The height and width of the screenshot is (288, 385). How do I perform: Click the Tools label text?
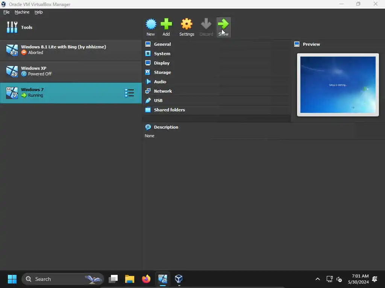[x=27, y=27]
